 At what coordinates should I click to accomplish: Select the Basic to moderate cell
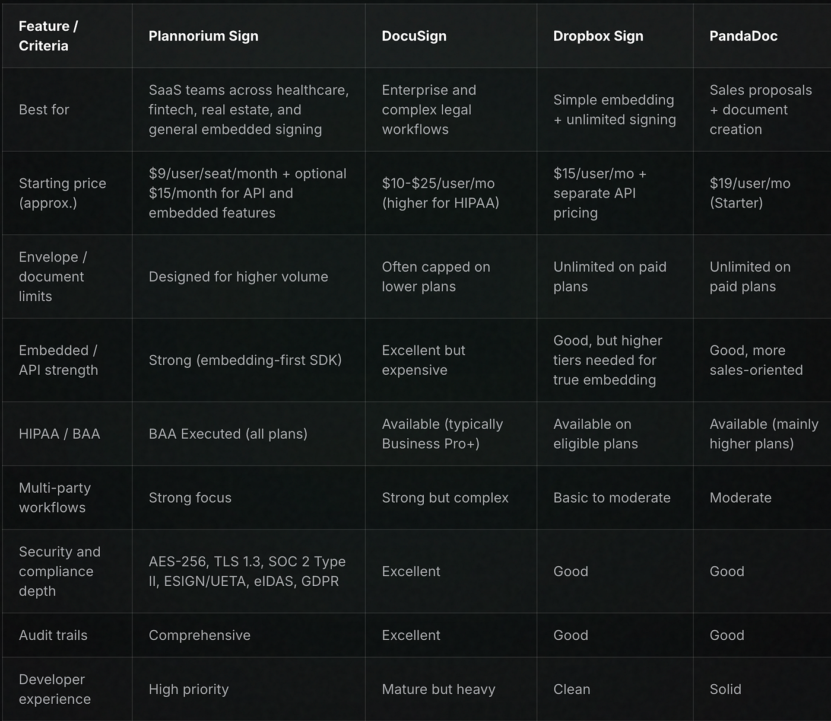(x=611, y=498)
